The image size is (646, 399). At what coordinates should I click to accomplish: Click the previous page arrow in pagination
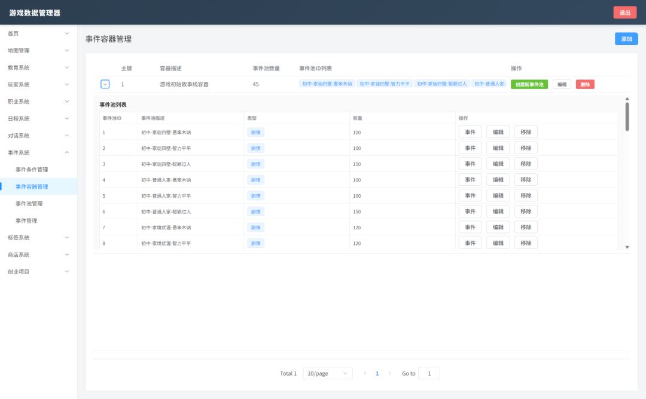(x=365, y=373)
